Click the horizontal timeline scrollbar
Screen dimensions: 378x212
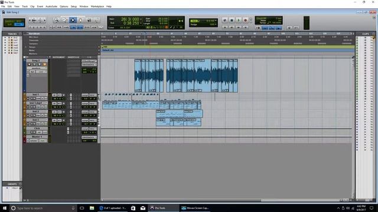[x=182, y=200]
